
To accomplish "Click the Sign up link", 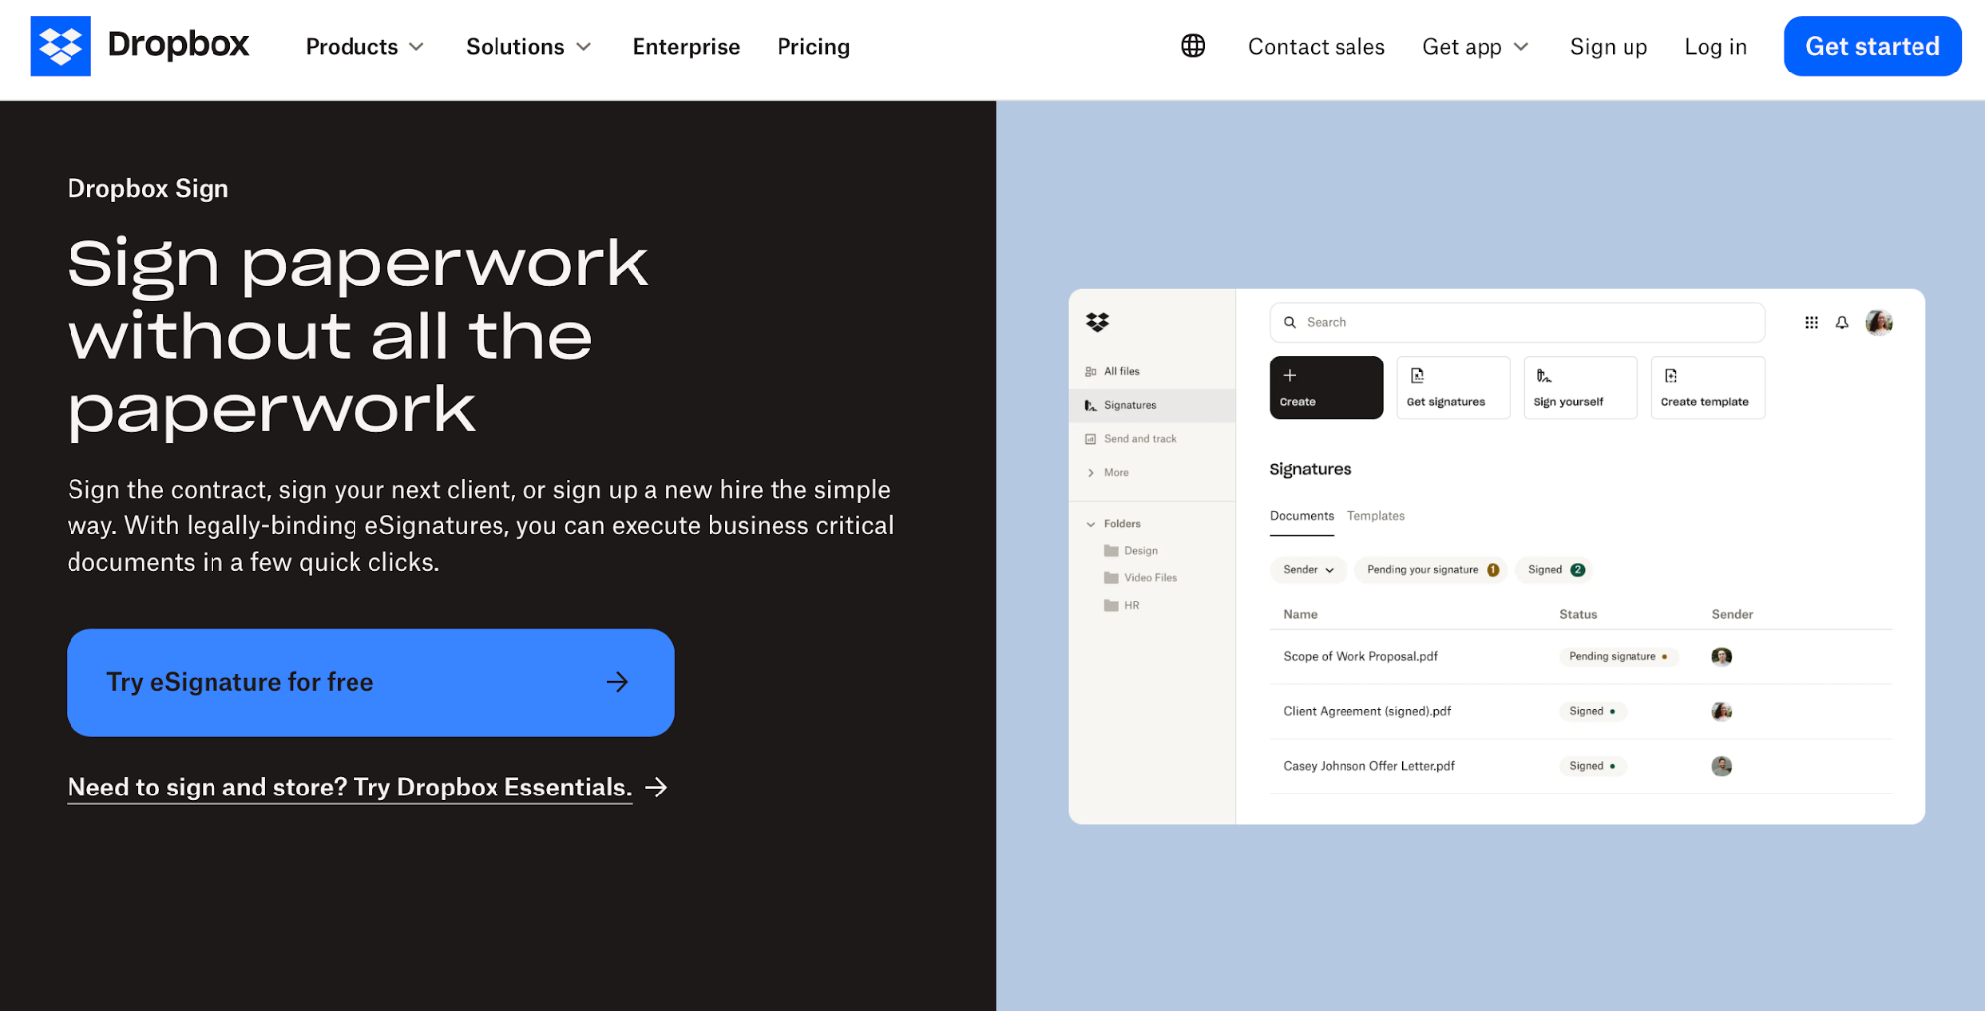I will tap(1609, 47).
